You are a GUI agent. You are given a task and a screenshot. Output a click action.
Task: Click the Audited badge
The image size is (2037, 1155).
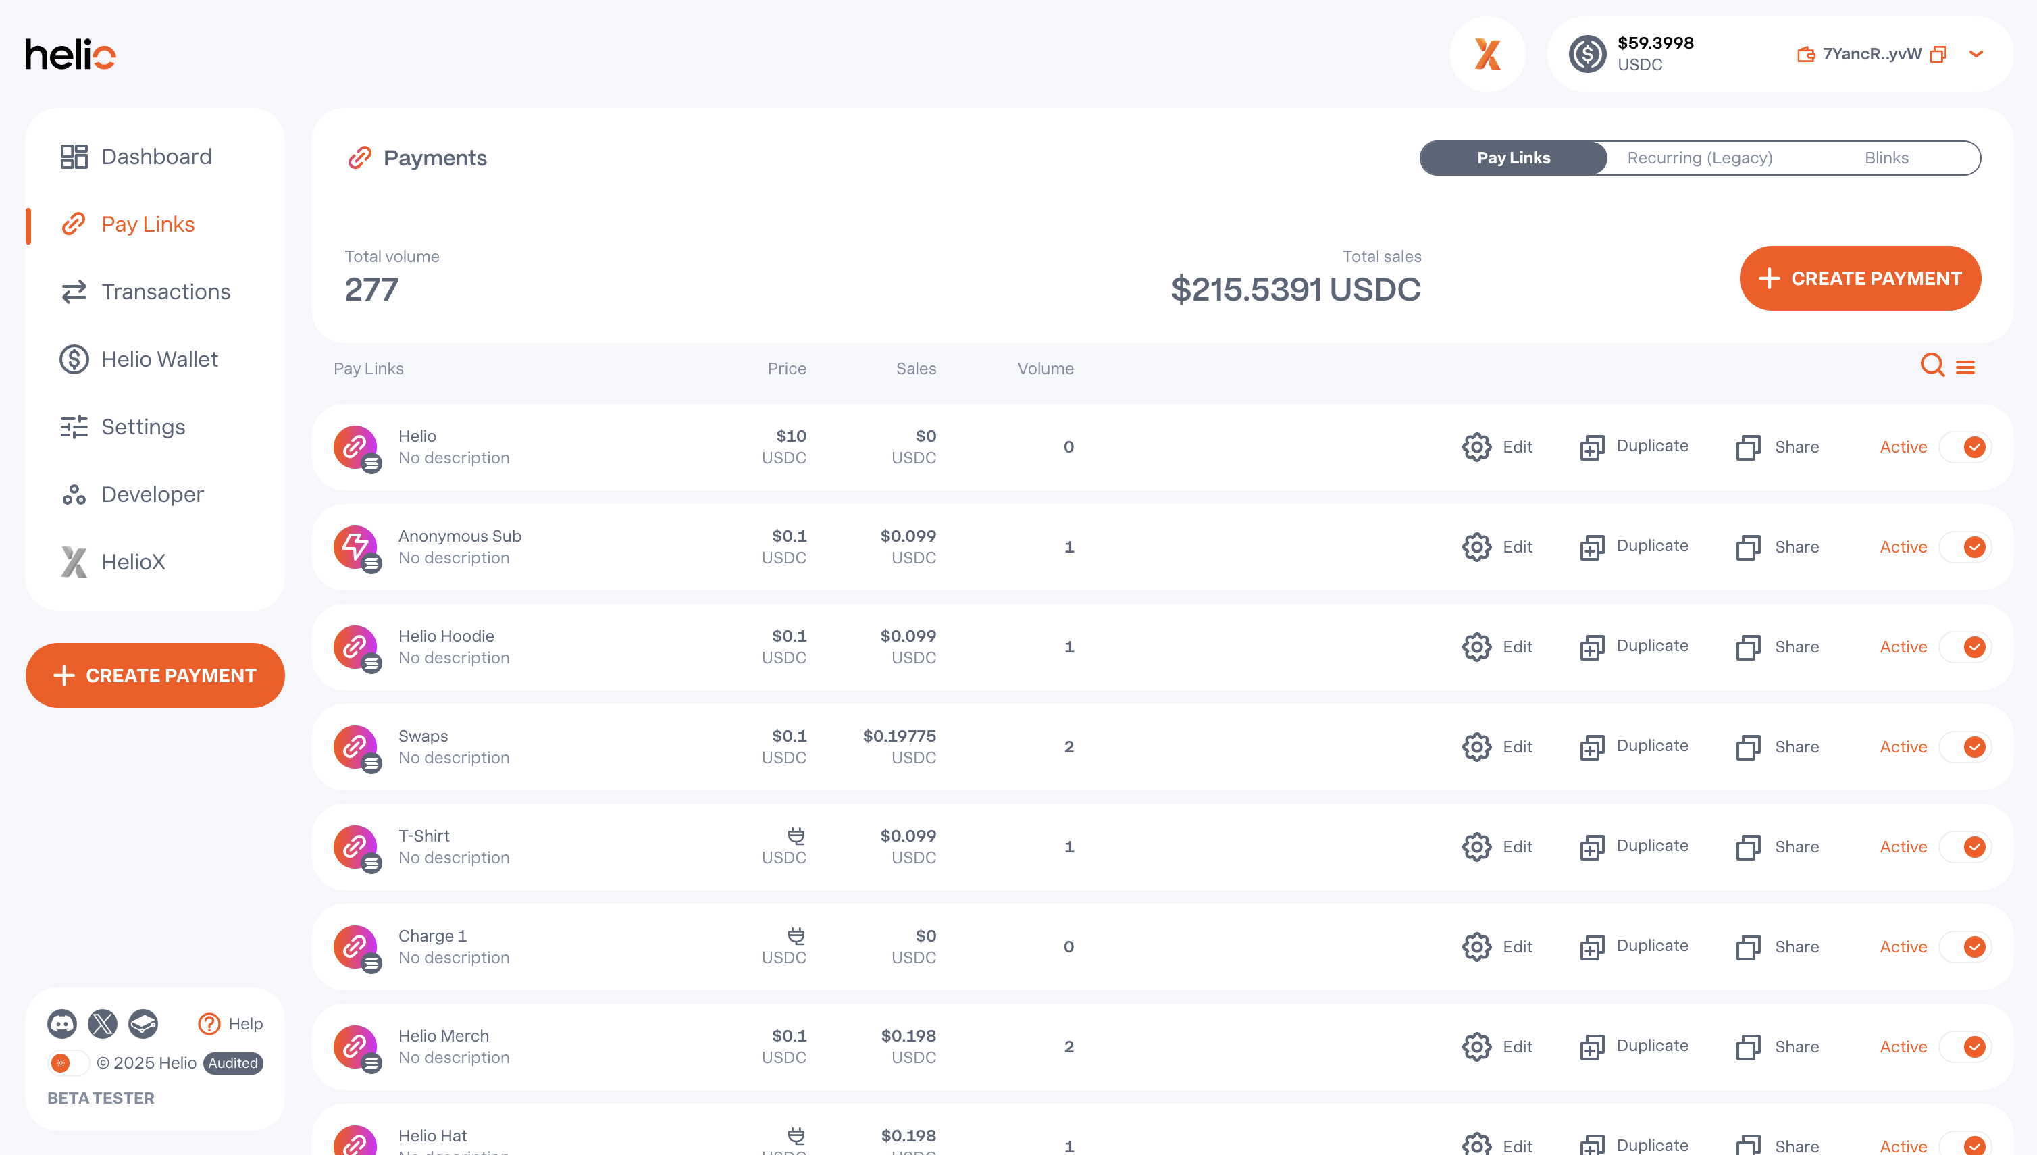[x=233, y=1063]
